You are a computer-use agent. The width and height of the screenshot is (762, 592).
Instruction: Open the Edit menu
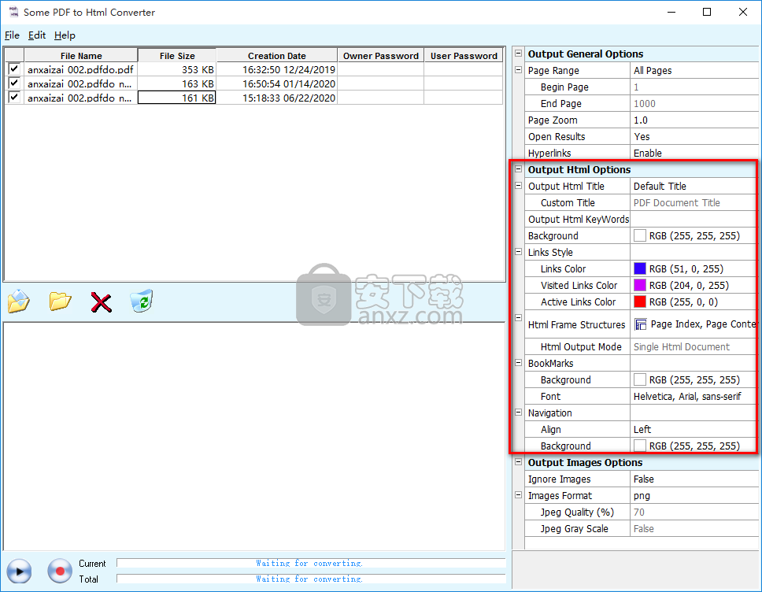click(x=37, y=35)
